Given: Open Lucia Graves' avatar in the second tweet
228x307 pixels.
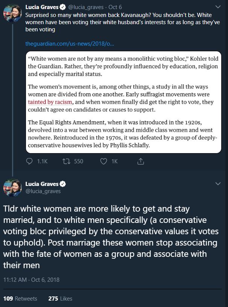Looking at the screenshot, I should pyautogui.click(x=12, y=187).
